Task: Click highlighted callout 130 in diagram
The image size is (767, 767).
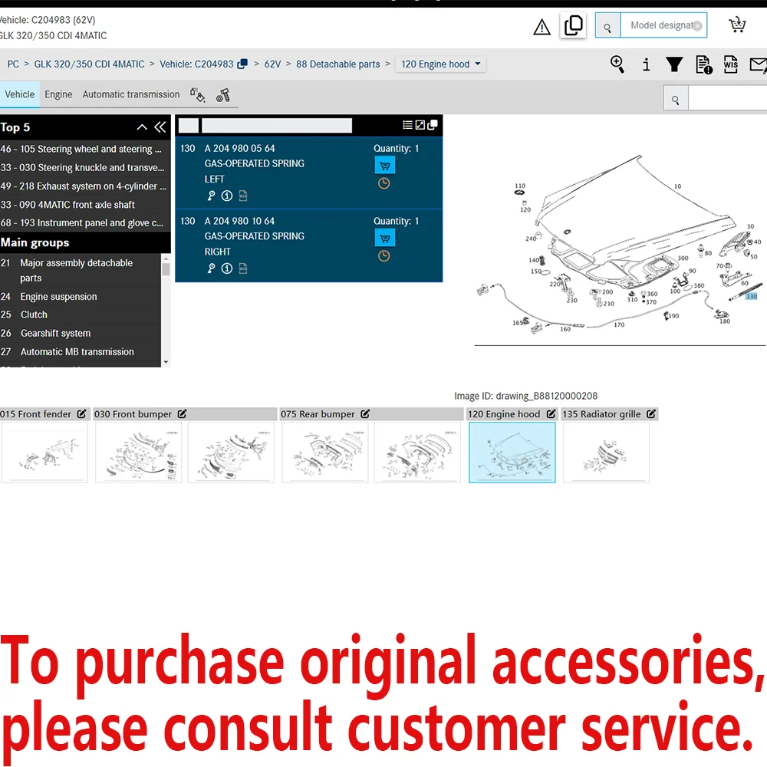Action: pyautogui.click(x=752, y=296)
